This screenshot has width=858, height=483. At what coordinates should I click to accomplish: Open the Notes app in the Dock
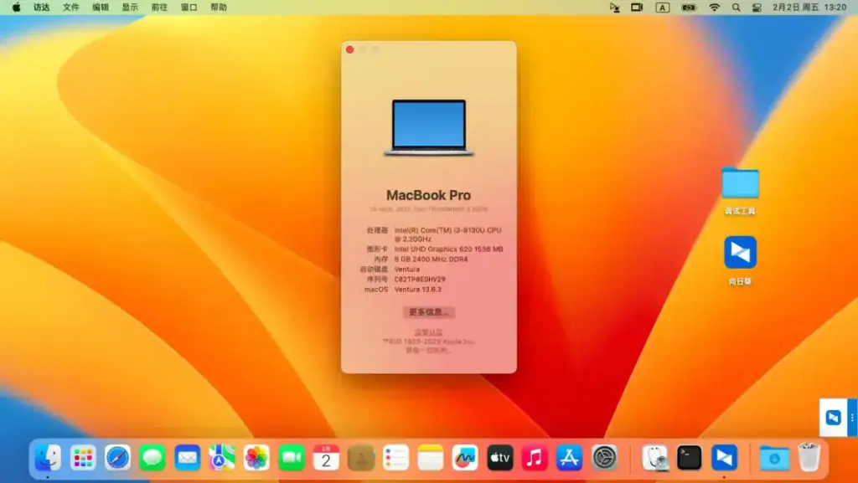[431, 458]
